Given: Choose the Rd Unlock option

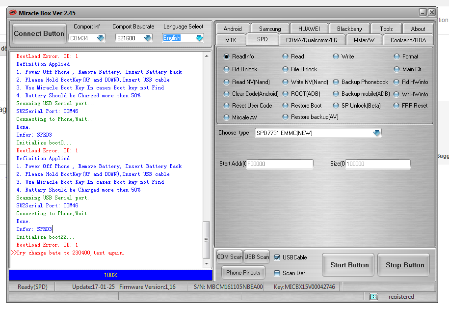Looking at the screenshot, I should point(226,69).
